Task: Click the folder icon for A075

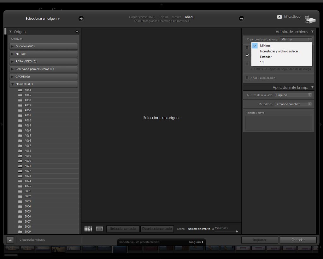Action: coord(20,186)
